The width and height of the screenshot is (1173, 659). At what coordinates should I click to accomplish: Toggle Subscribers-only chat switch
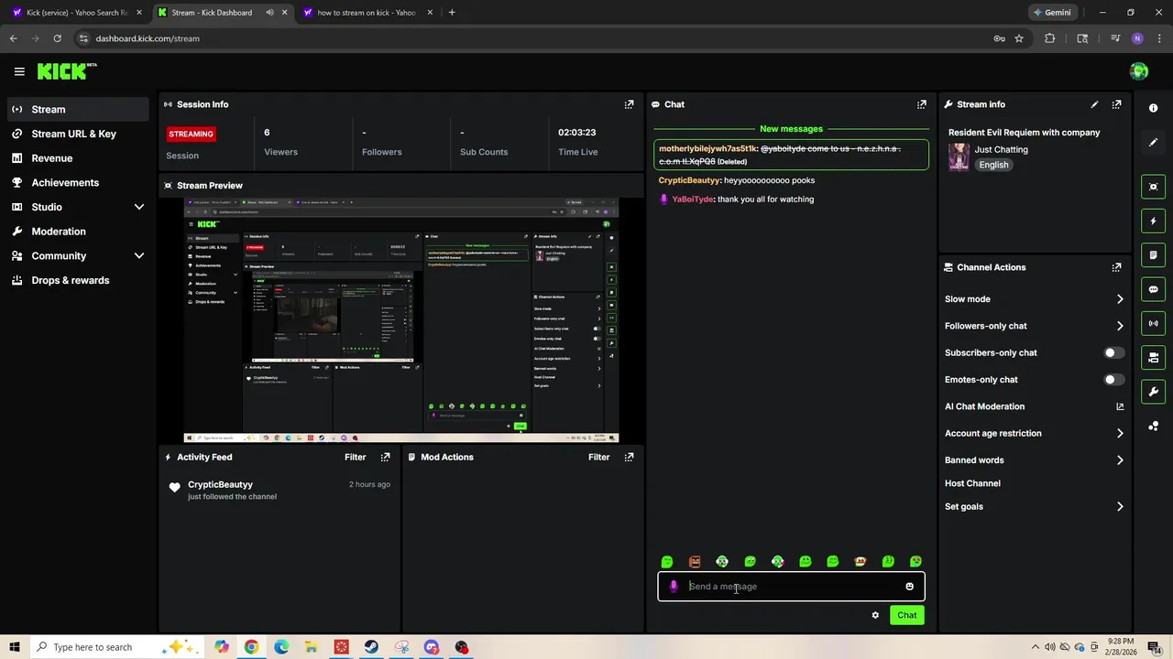[x=1113, y=352]
